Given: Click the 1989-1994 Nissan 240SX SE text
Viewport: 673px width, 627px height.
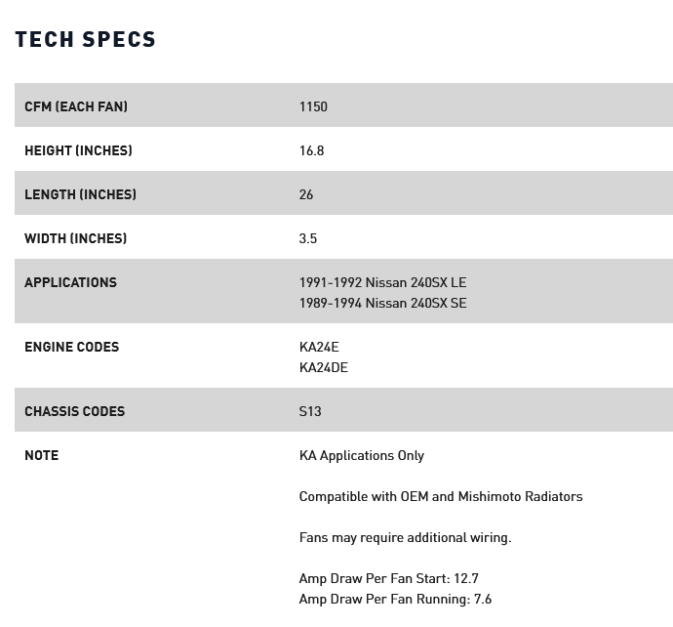Looking at the screenshot, I should pyautogui.click(x=382, y=303).
